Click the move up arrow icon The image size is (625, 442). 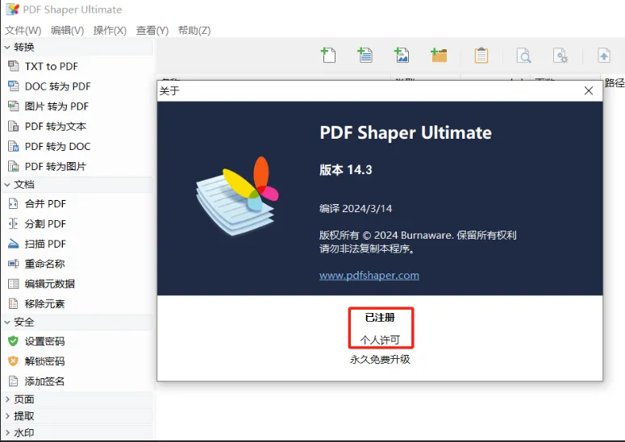pyautogui.click(x=604, y=55)
